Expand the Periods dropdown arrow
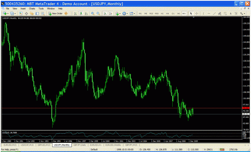 click(x=127, y=14)
